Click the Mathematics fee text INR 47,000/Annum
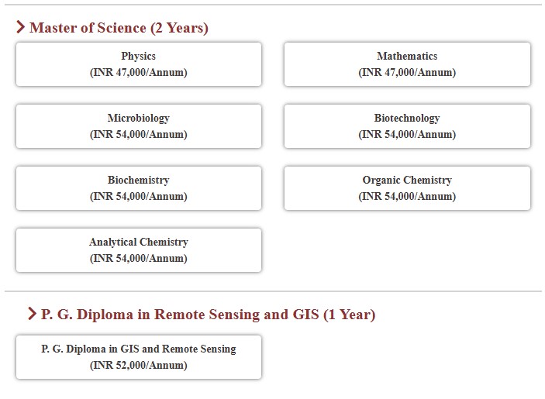This screenshot has height=399, width=545. (407, 73)
